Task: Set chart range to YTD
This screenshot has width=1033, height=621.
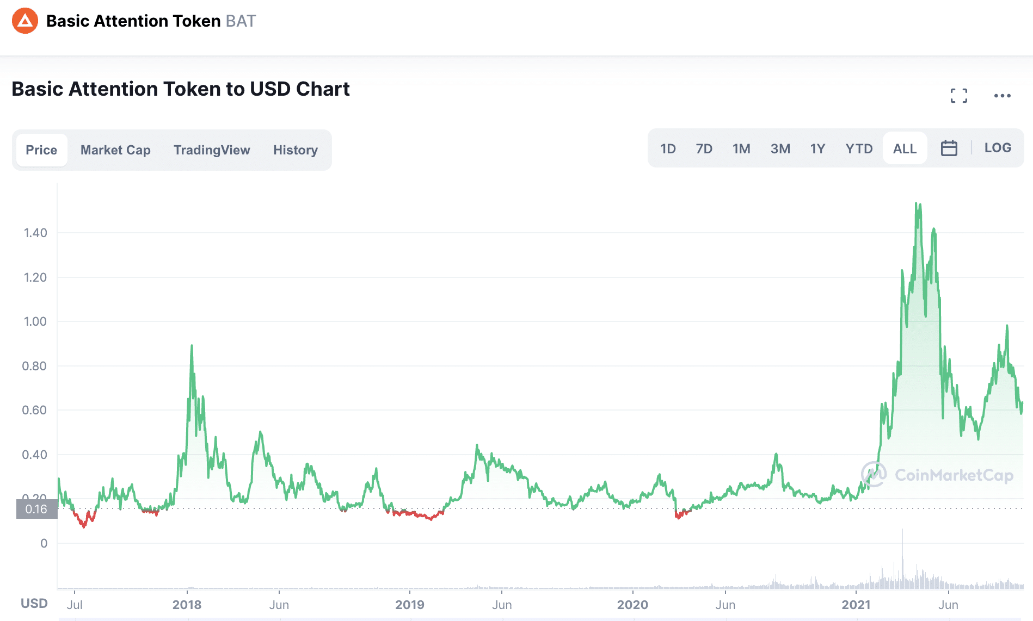Action: (859, 148)
